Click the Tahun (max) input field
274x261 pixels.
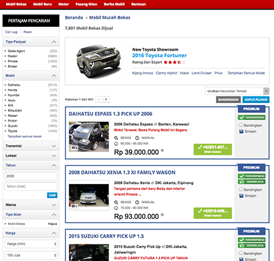point(31,187)
